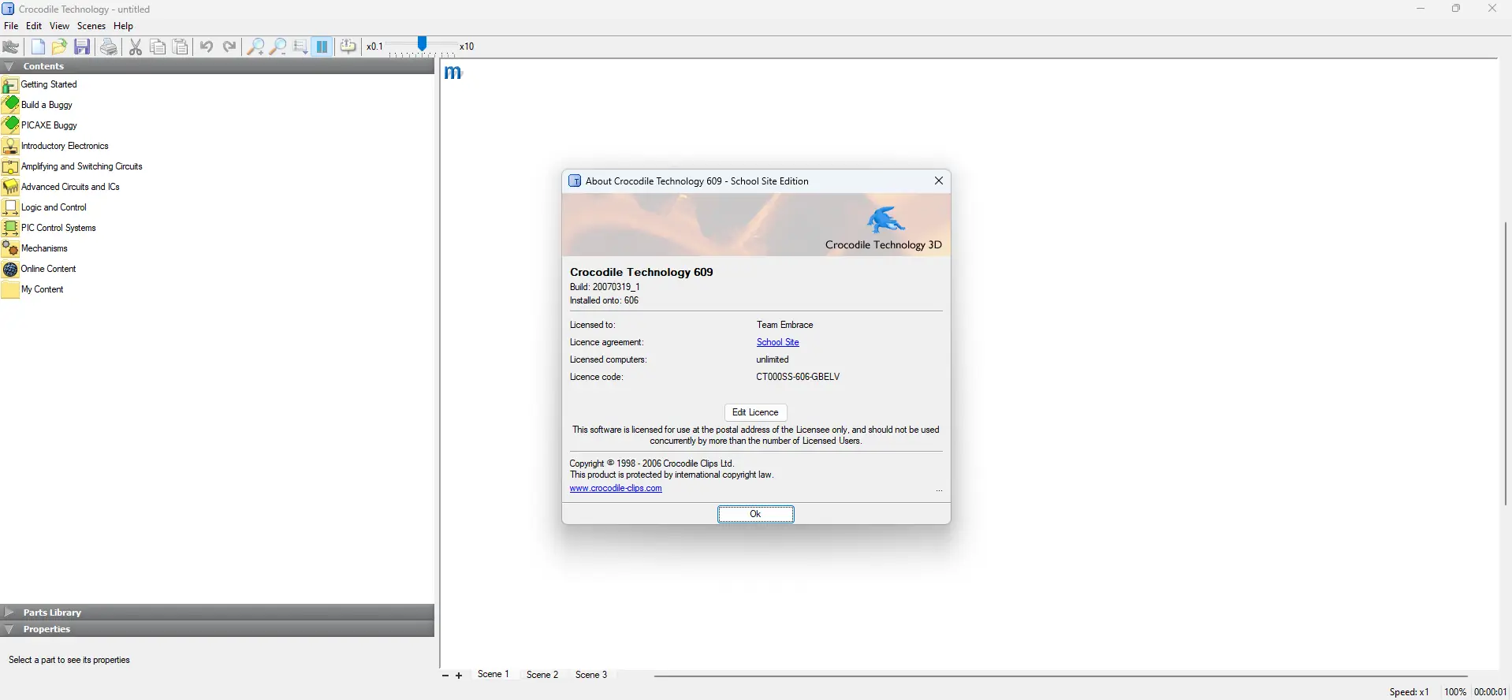Close the About Crocodile Technology dialog

pos(939,181)
